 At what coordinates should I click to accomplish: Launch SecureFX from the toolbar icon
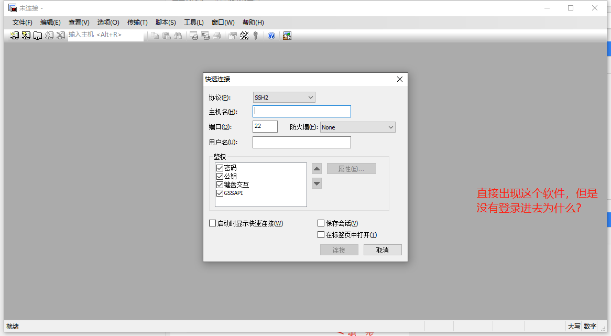click(x=287, y=36)
